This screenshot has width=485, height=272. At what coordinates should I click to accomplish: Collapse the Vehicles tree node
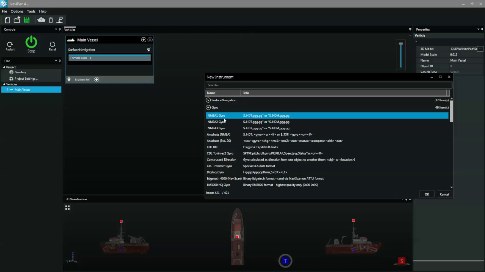tap(4, 84)
